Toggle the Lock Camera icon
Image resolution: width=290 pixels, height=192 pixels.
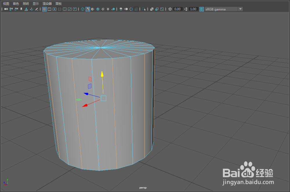pos(11,9)
